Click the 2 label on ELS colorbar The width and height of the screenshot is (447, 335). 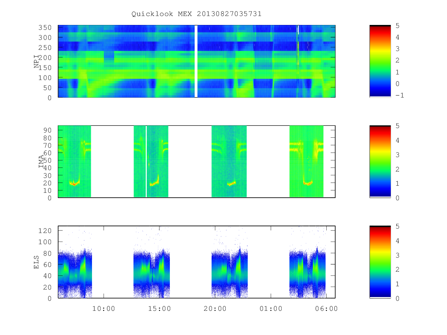pos(397,269)
